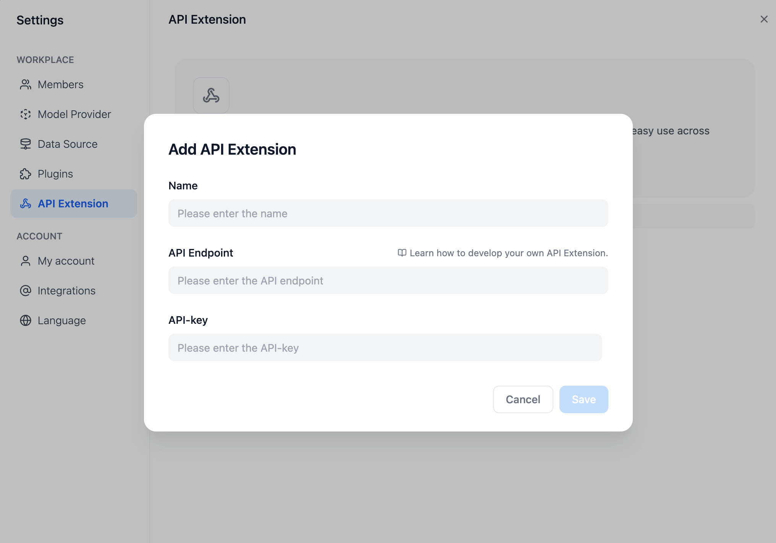This screenshot has height=543, width=776.
Task: Click the Language globe icon
Action: [25, 320]
